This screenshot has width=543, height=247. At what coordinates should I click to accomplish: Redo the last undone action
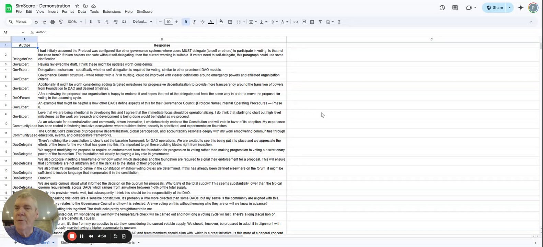(44, 22)
